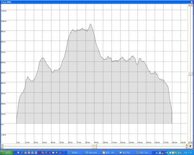Close the Track profile window

[192, 2]
